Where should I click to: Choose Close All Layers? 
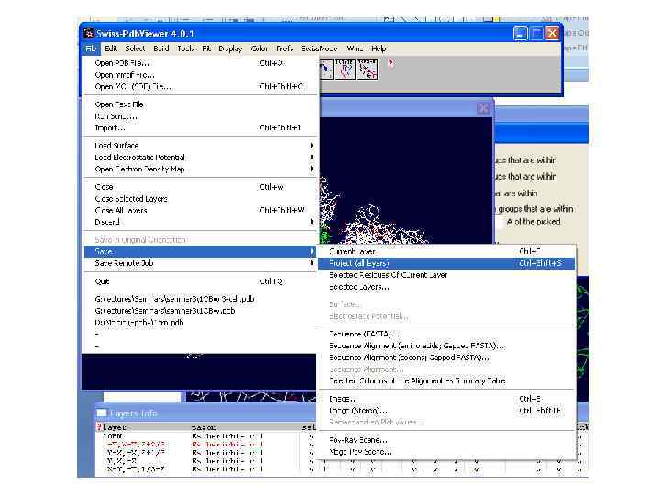(x=200, y=210)
